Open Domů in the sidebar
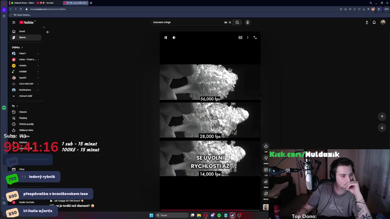390x219 pixels. (x=26, y=31)
